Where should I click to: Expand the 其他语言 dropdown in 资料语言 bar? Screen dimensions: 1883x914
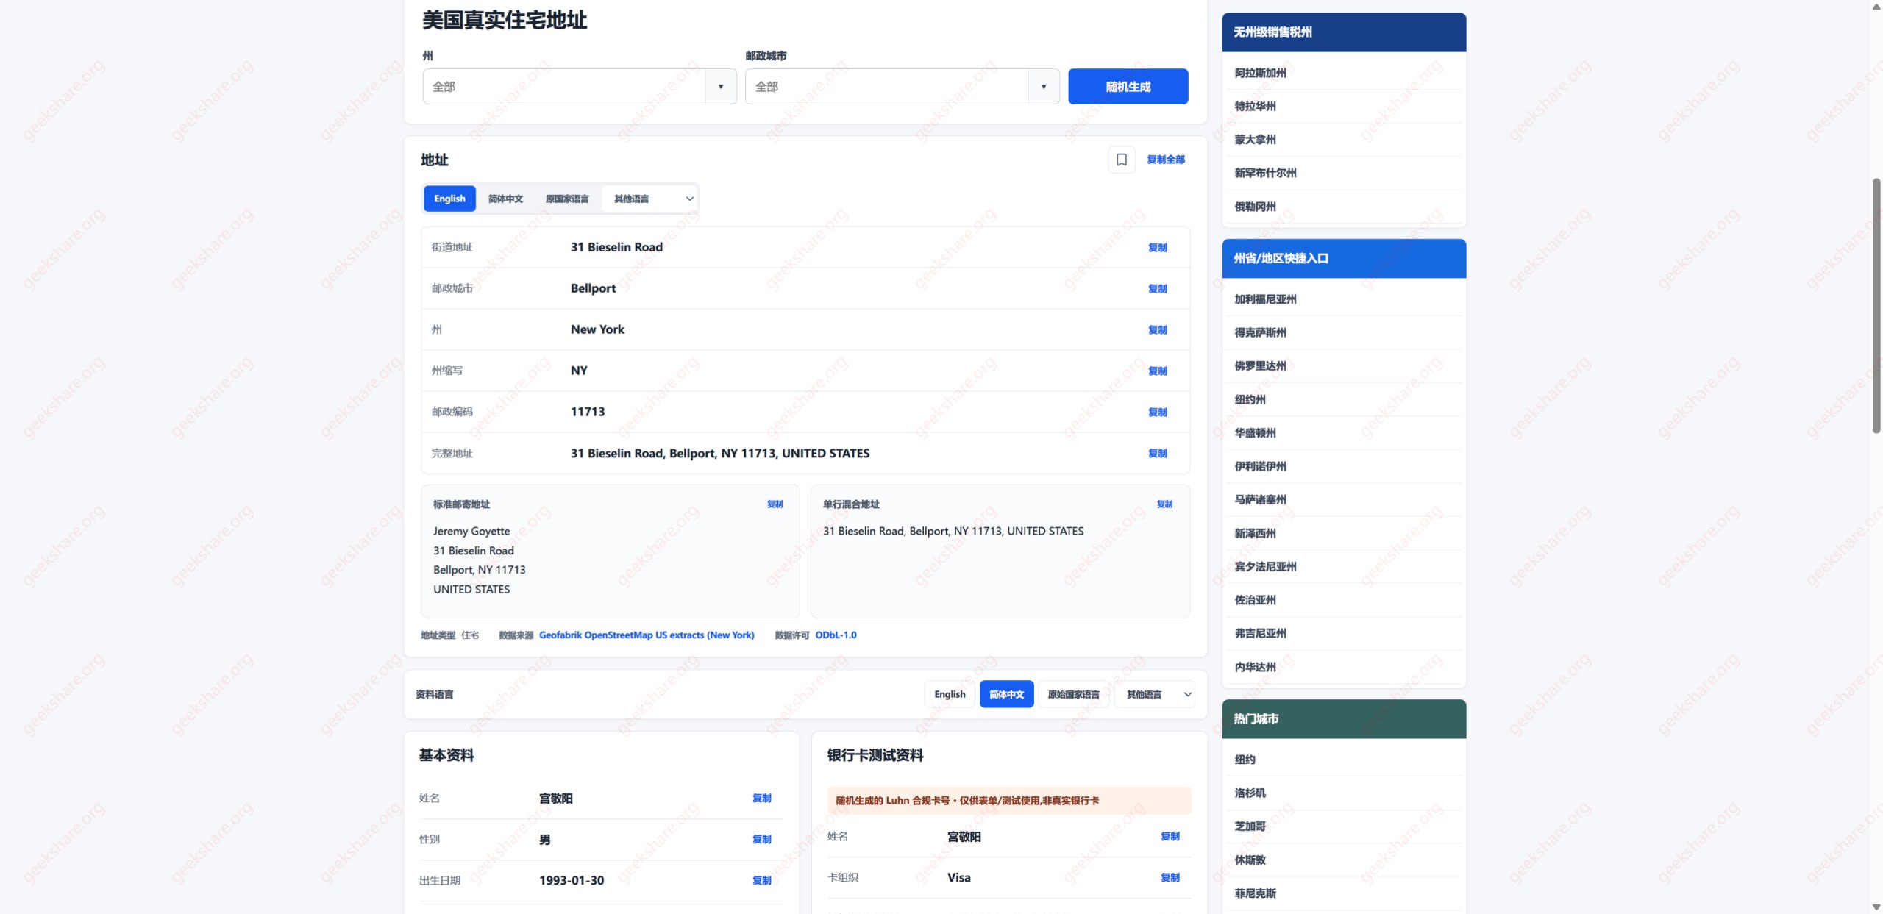[1155, 694]
